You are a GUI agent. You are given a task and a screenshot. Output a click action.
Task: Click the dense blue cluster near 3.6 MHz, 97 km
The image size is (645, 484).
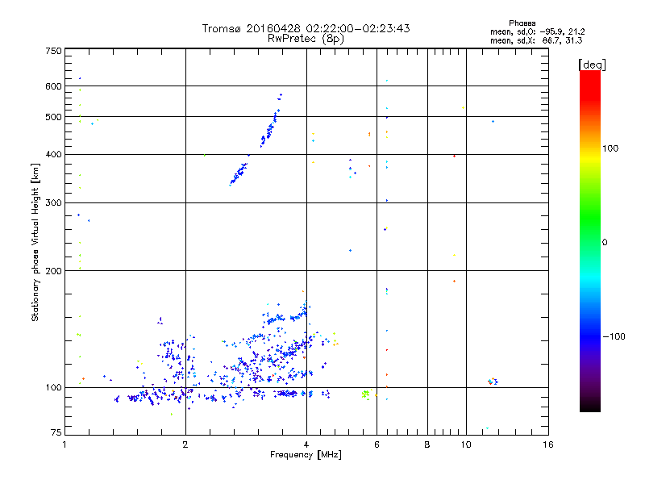pos(287,394)
